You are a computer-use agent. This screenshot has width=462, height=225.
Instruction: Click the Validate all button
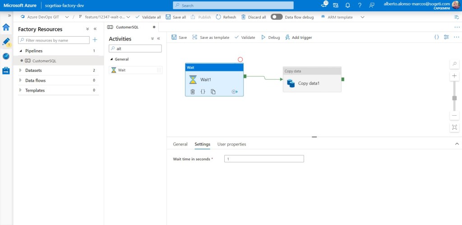pos(148,17)
